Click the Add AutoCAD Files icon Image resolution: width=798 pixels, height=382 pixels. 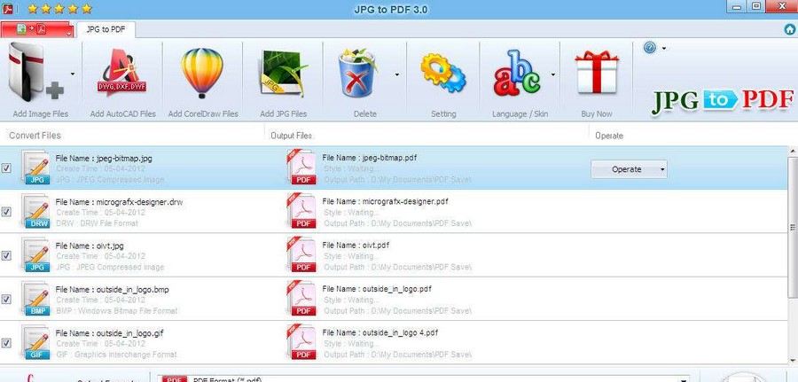tap(122, 73)
